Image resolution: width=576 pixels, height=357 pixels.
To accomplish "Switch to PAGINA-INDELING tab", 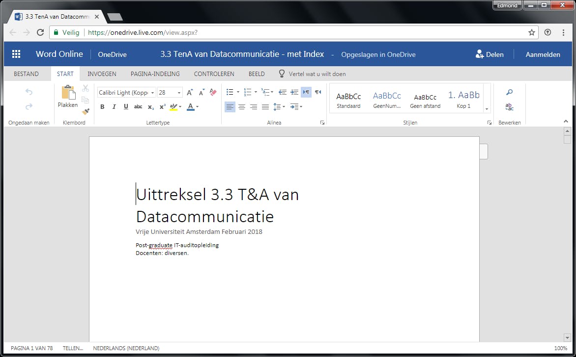I will click(x=155, y=74).
